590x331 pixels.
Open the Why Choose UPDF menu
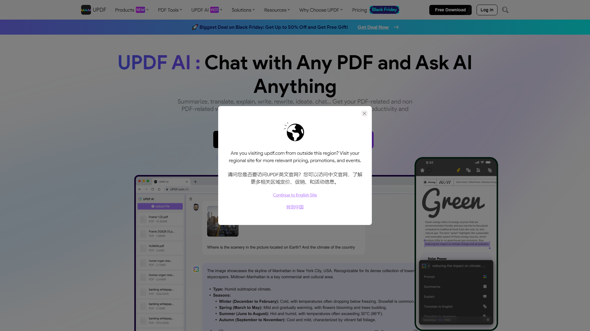point(321,10)
